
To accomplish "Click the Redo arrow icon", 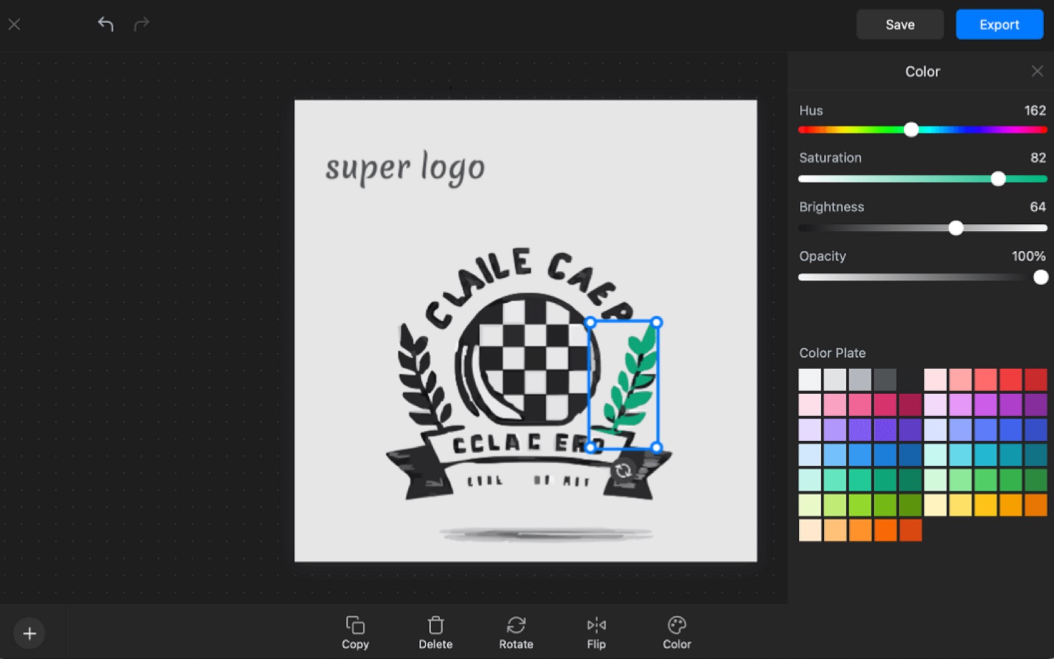I will tap(142, 24).
